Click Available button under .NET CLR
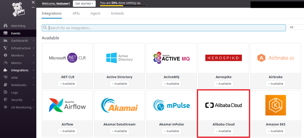Image resolution: width=304 pixels, height=138 pixels. (67, 84)
